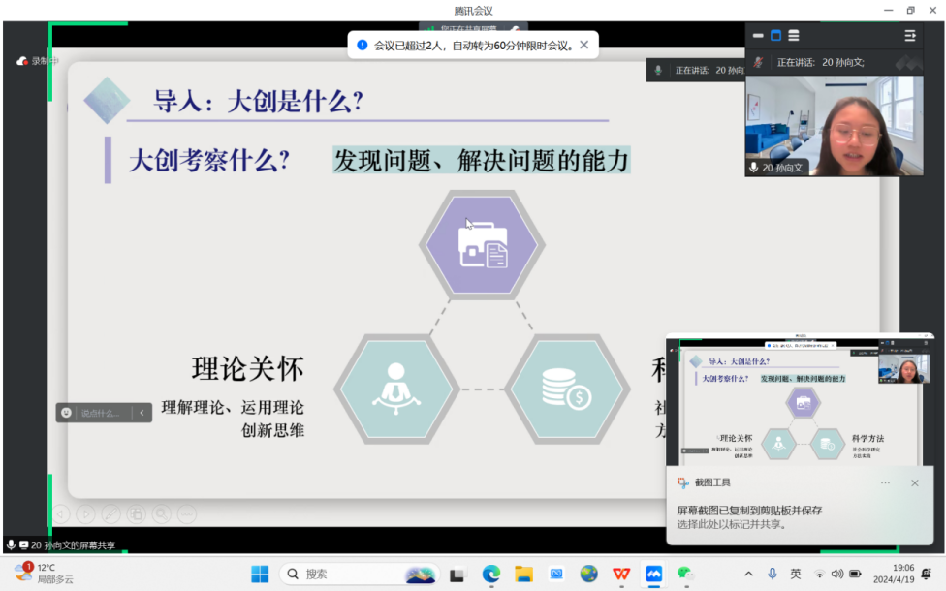The width and height of the screenshot is (946, 591).
Task: Dismiss the 60-minute meeting limit notice
Action: 583,45
